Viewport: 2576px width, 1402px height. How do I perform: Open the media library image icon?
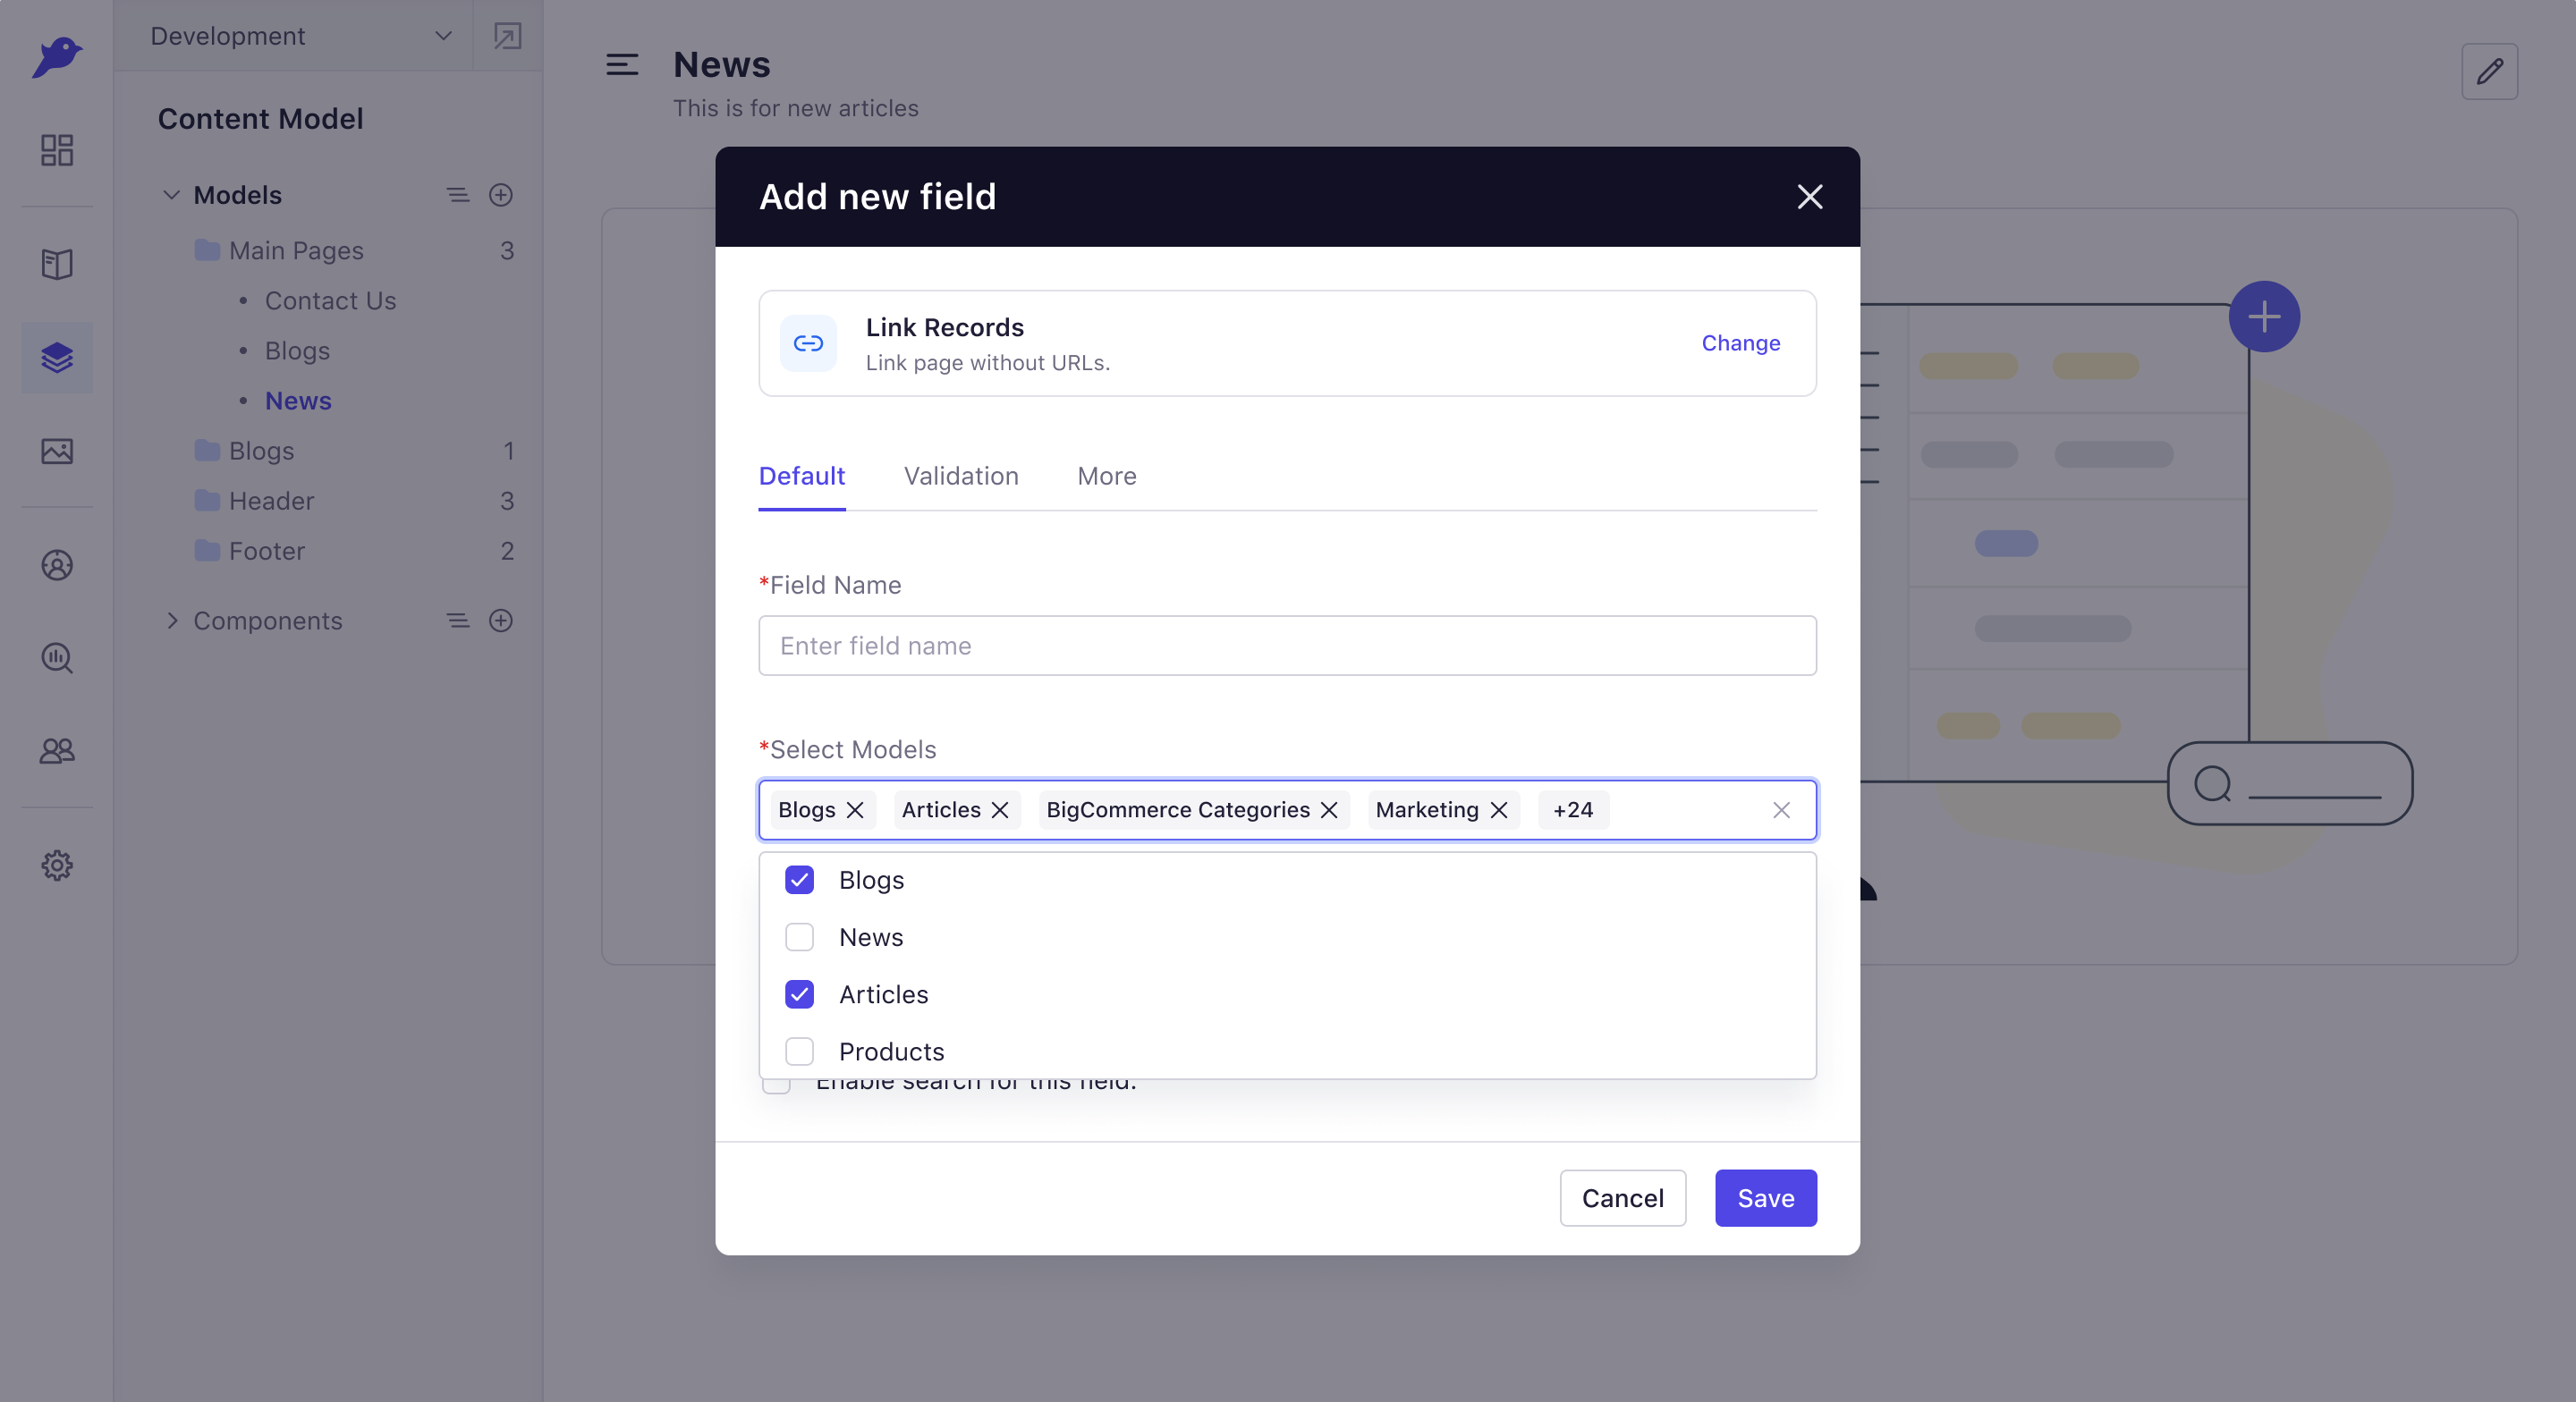click(x=57, y=451)
